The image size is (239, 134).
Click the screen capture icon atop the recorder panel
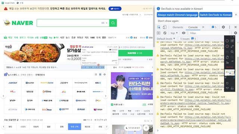click(x=232, y=41)
